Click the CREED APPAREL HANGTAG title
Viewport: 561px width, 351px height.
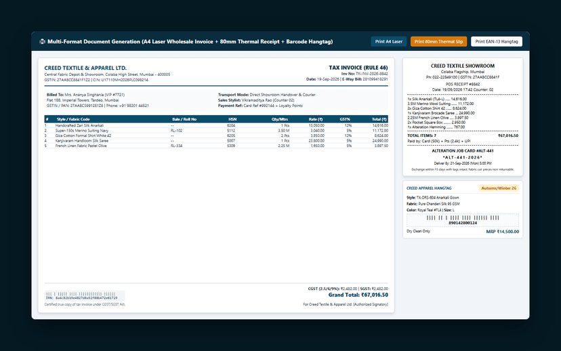pos(429,188)
